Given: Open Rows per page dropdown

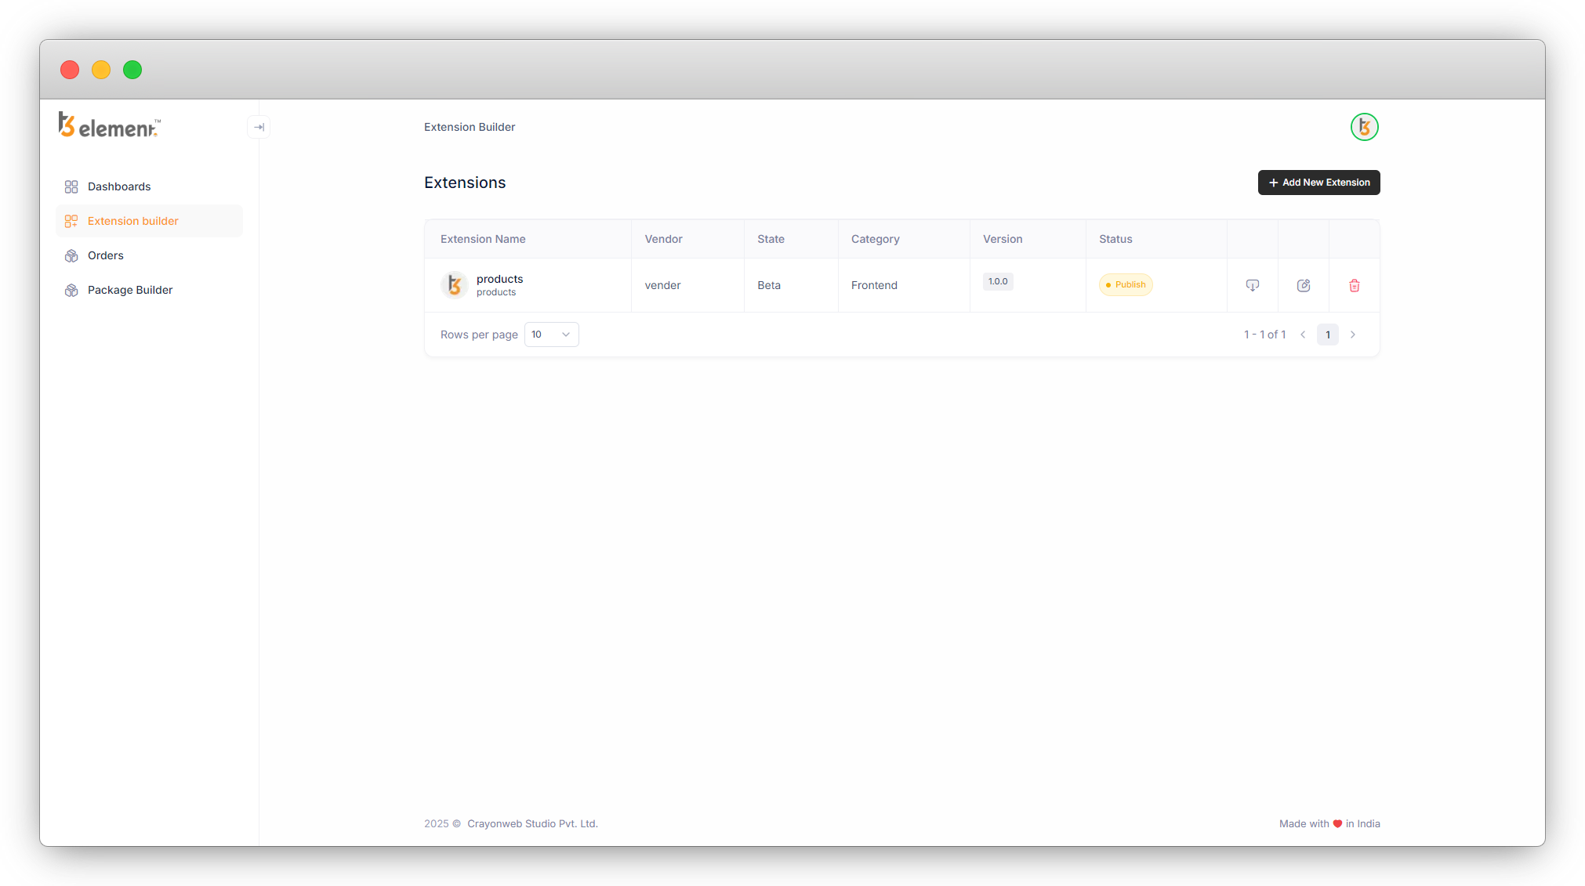Looking at the screenshot, I should pyautogui.click(x=551, y=335).
